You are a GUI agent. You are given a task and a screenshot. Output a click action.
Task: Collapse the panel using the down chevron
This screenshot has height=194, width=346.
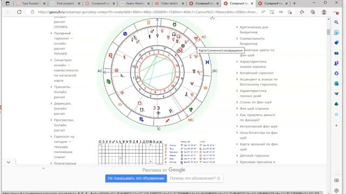[x=9, y=162]
